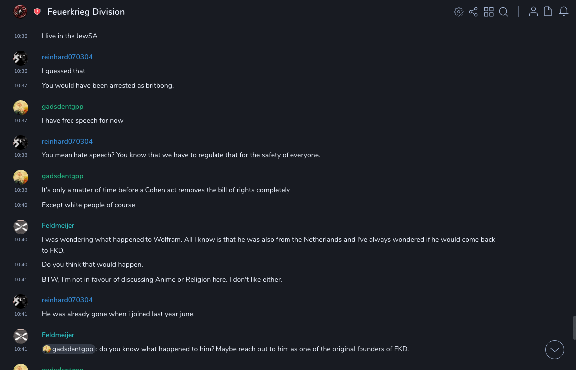576x370 pixels.
Task: Show the room members person icon
Action: tap(533, 12)
